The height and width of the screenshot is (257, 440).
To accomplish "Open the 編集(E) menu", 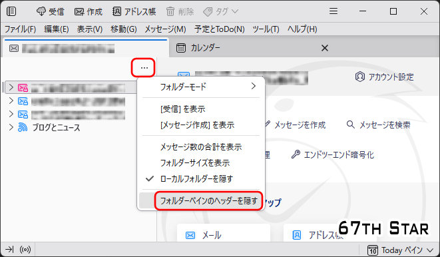I will click(57, 29).
